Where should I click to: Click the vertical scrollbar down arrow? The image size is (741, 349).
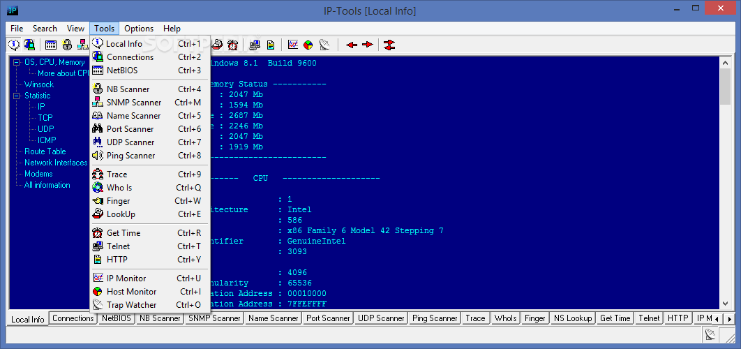pyautogui.click(x=726, y=304)
